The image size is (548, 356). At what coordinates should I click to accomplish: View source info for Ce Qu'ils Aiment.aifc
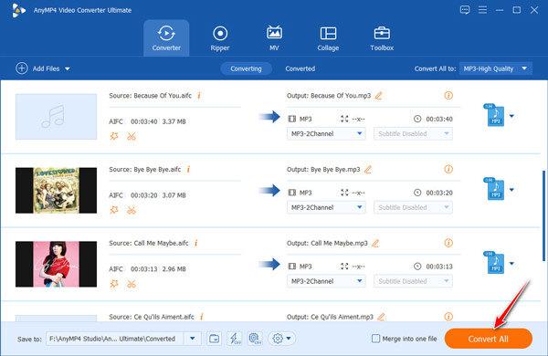(x=202, y=317)
